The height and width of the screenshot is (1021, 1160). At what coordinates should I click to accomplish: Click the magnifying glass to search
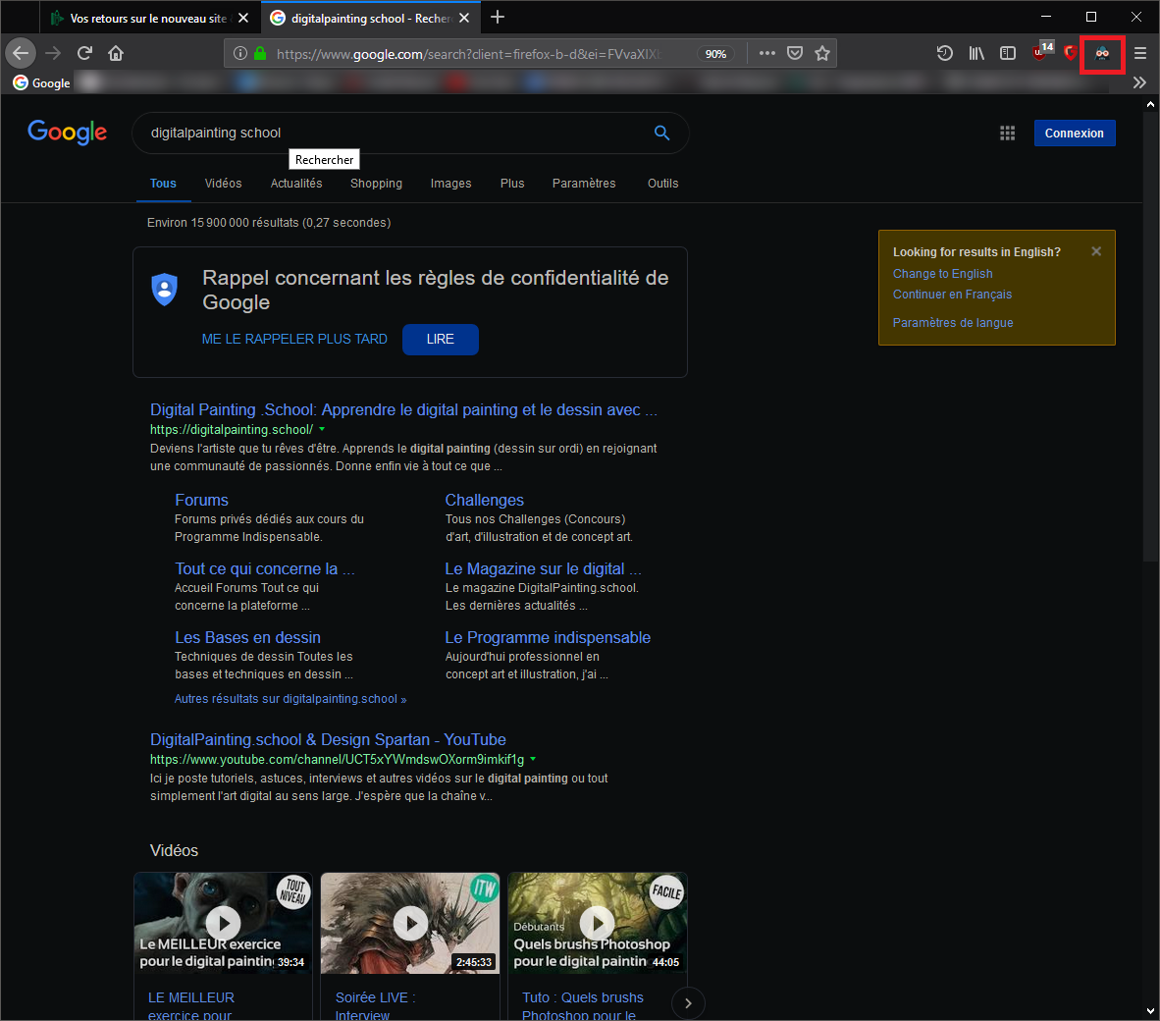(x=661, y=133)
